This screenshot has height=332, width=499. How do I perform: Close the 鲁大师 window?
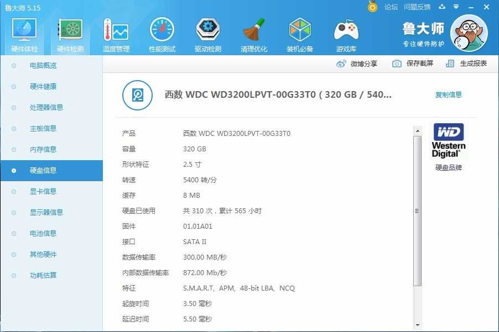(487, 7)
